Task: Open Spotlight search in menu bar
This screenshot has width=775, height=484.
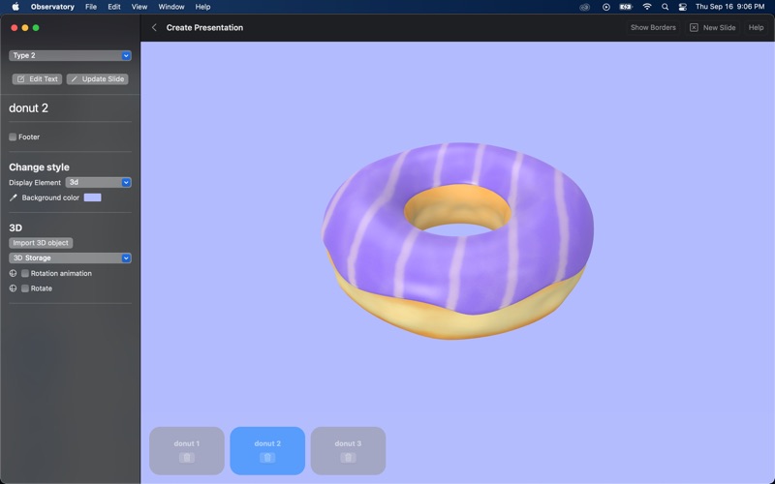Action: pos(665,7)
